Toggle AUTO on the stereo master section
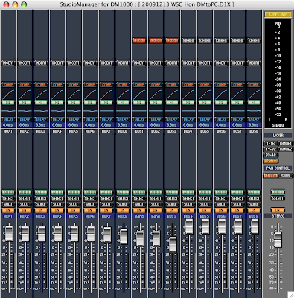Screen dimensions: 294x298 (278, 192)
